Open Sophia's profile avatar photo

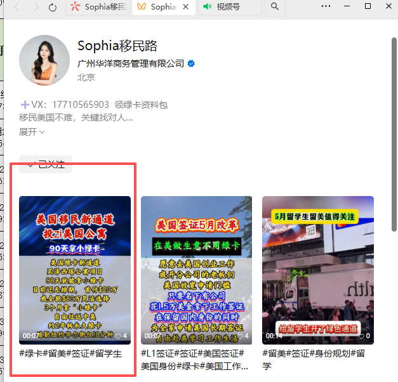coord(44,60)
